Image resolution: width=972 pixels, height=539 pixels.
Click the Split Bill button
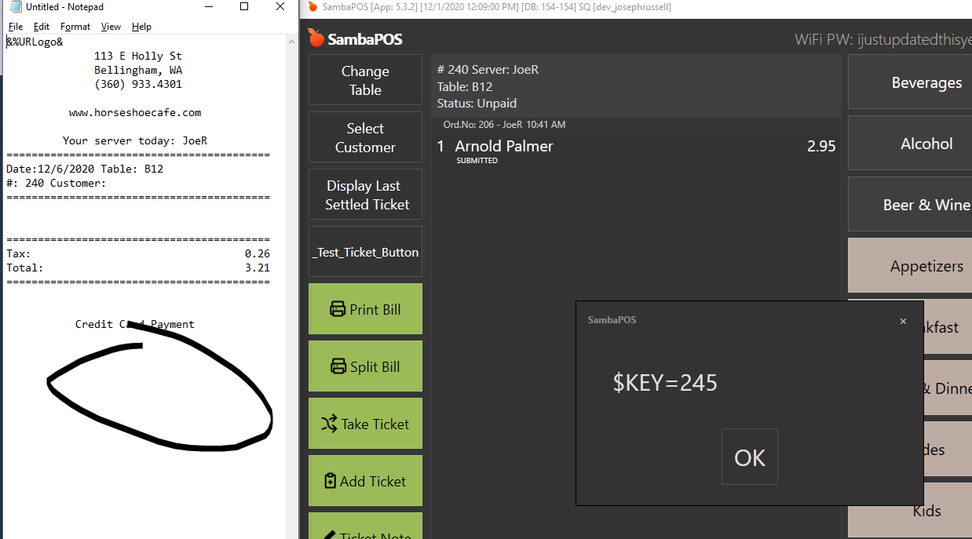point(365,366)
